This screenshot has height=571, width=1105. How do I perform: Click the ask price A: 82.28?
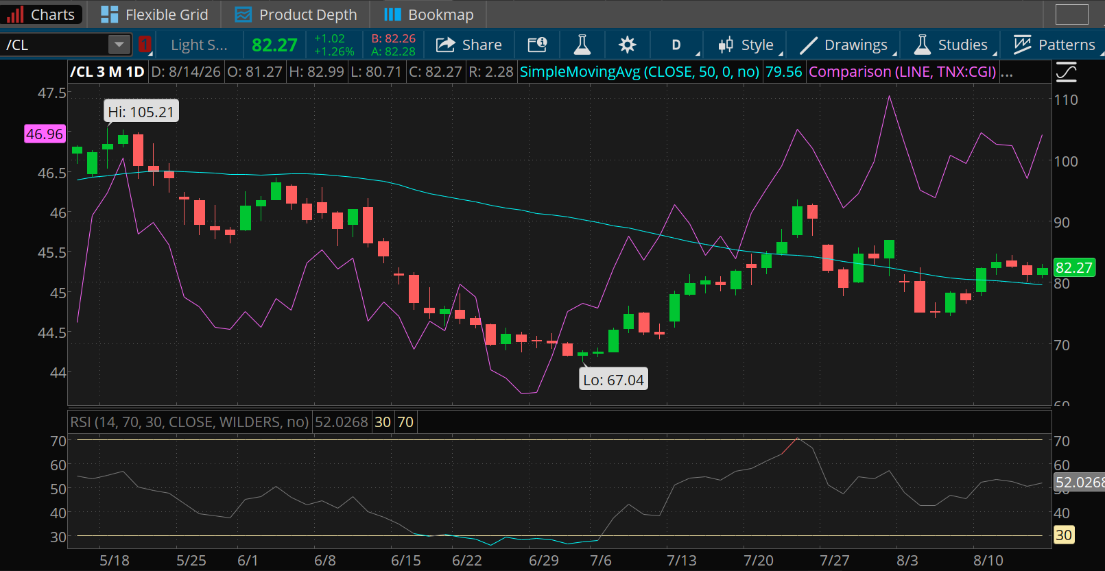coord(393,51)
